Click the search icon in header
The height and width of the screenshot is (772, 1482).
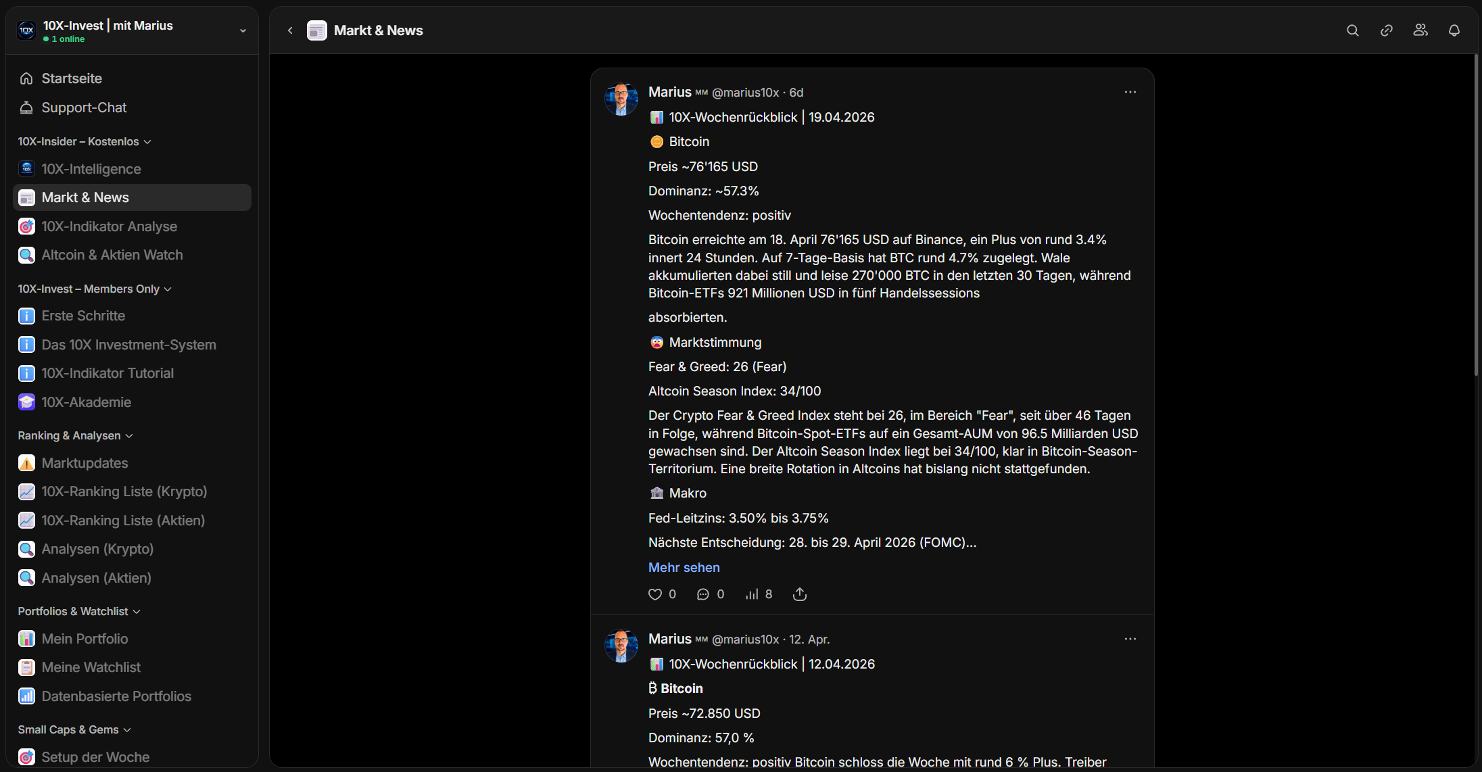coord(1352,30)
